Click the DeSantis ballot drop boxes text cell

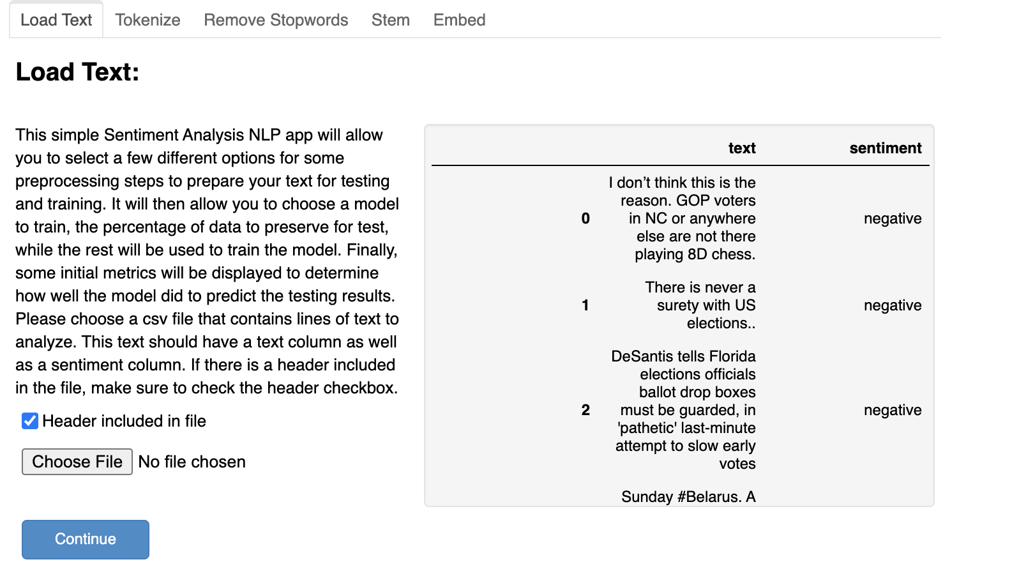(x=684, y=410)
